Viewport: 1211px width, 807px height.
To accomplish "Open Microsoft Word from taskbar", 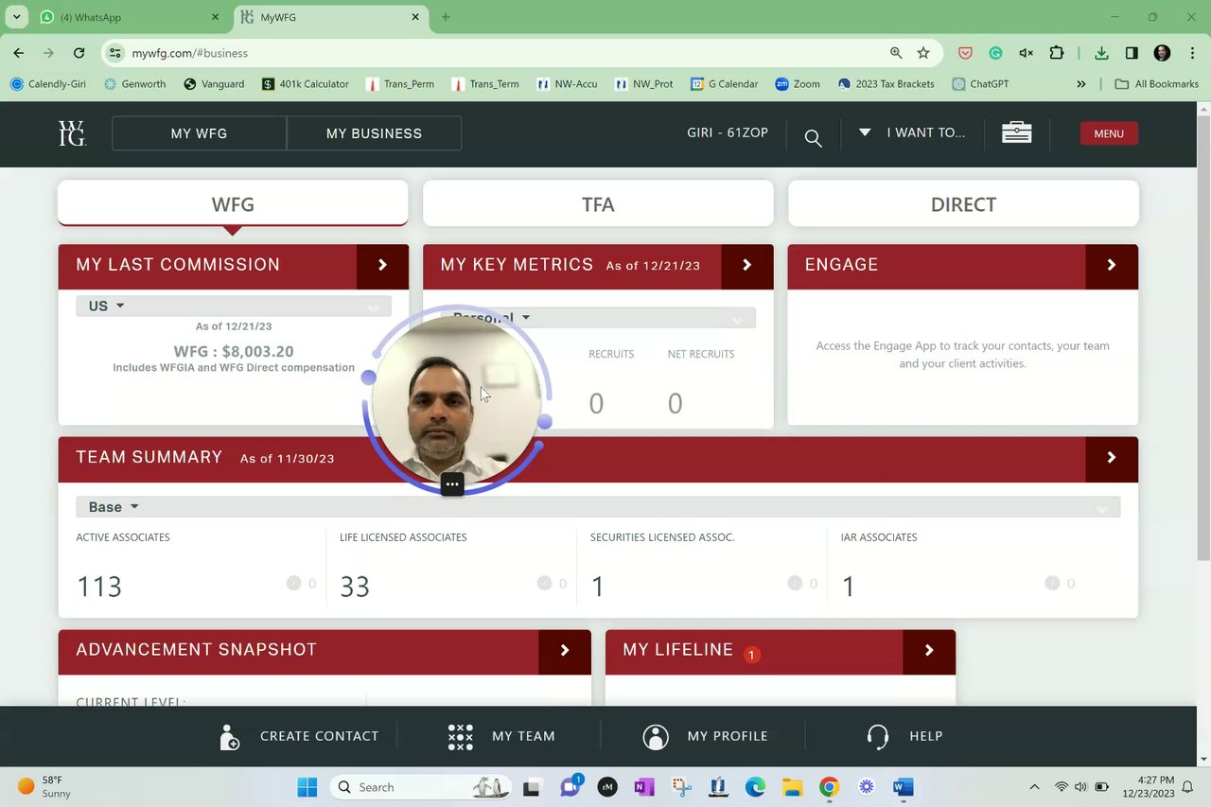I will [903, 787].
